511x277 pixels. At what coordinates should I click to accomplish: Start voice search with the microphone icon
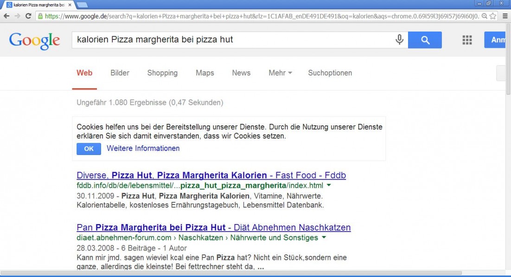pos(399,39)
